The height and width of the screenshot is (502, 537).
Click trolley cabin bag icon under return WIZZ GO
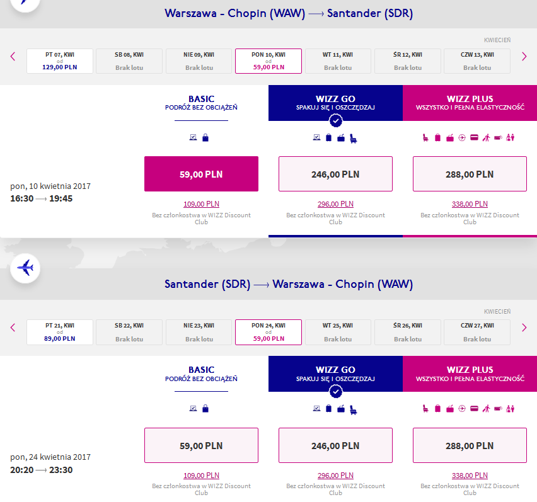point(341,409)
